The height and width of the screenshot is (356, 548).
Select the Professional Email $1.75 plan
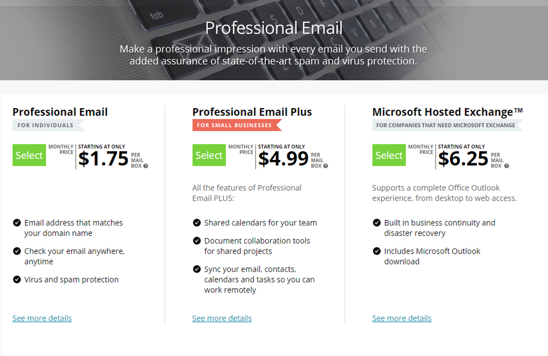point(29,155)
